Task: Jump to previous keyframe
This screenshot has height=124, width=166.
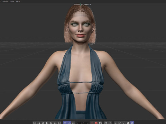Action: tap(39, 123)
